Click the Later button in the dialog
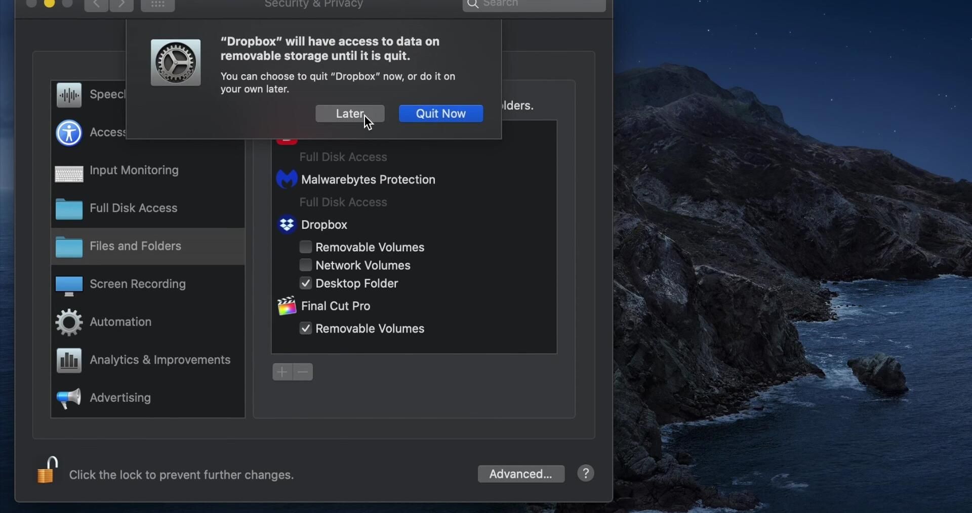This screenshot has height=513, width=972. pyautogui.click(x=350, y=114)
